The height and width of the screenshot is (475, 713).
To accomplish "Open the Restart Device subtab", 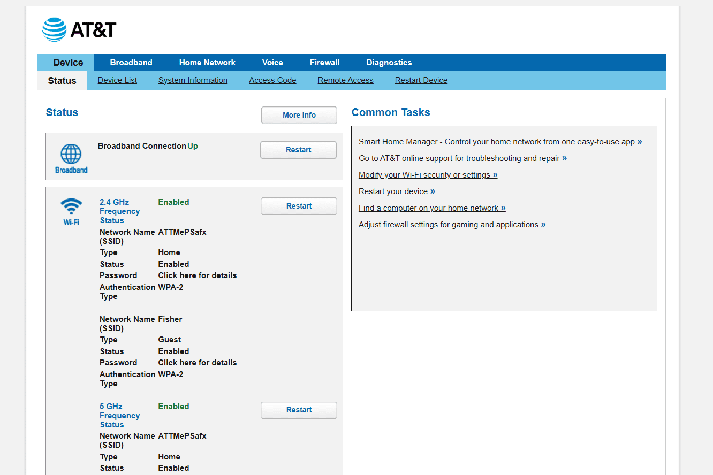I will 421,80.
